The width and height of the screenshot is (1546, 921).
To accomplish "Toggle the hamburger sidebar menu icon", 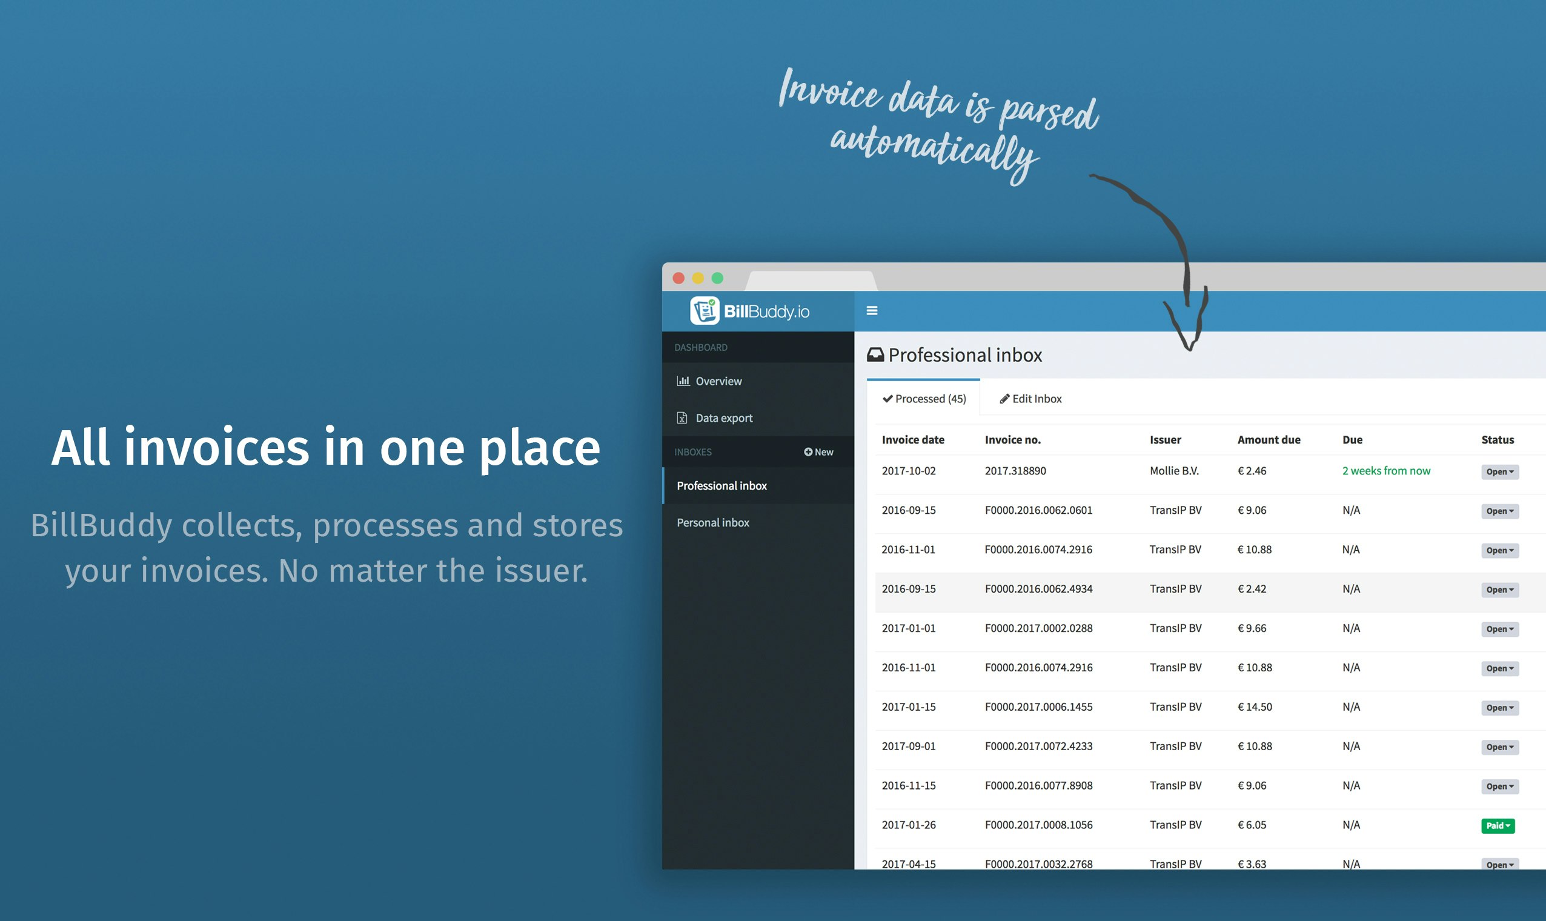I will 872,310.
